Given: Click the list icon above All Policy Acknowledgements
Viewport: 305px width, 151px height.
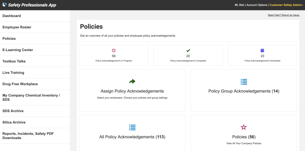Looking at the screenshot, I should tap(132, 127).
